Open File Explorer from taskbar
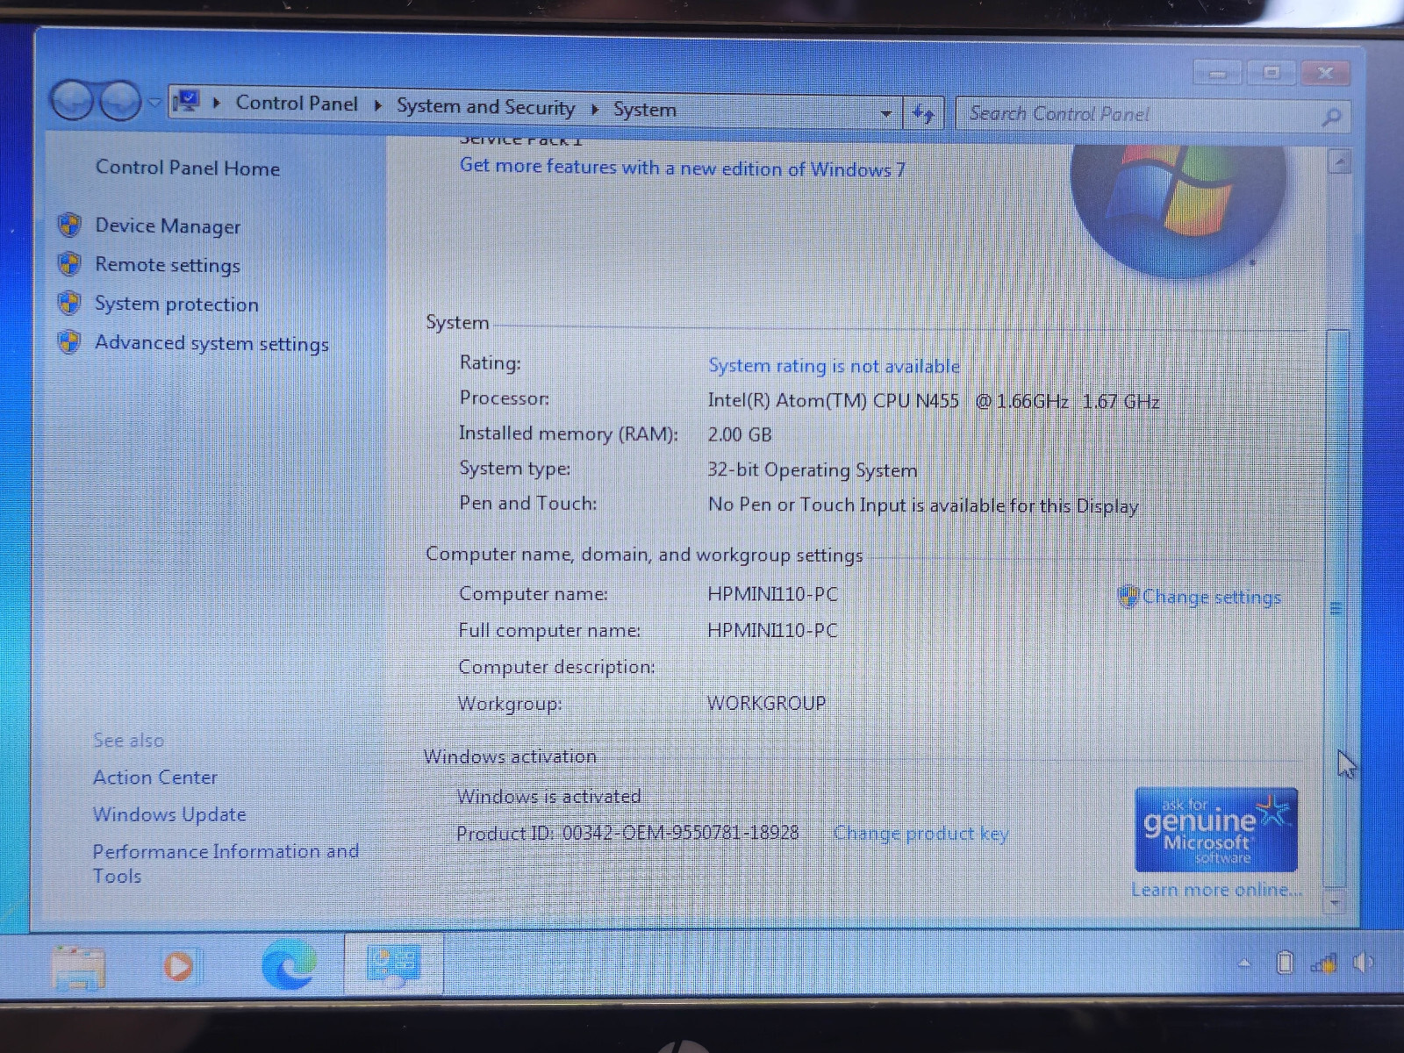The height and width of the screenshot is (1053, 1404). pos(78,966)
